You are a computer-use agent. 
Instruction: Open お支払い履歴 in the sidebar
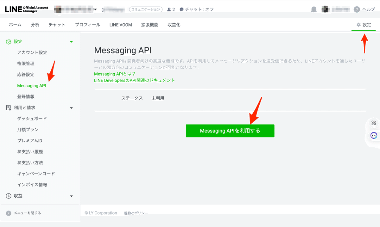click(x=30, y=152)
